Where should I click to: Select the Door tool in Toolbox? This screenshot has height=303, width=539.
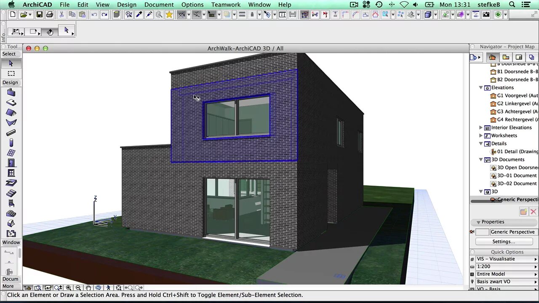coord(11,163)
